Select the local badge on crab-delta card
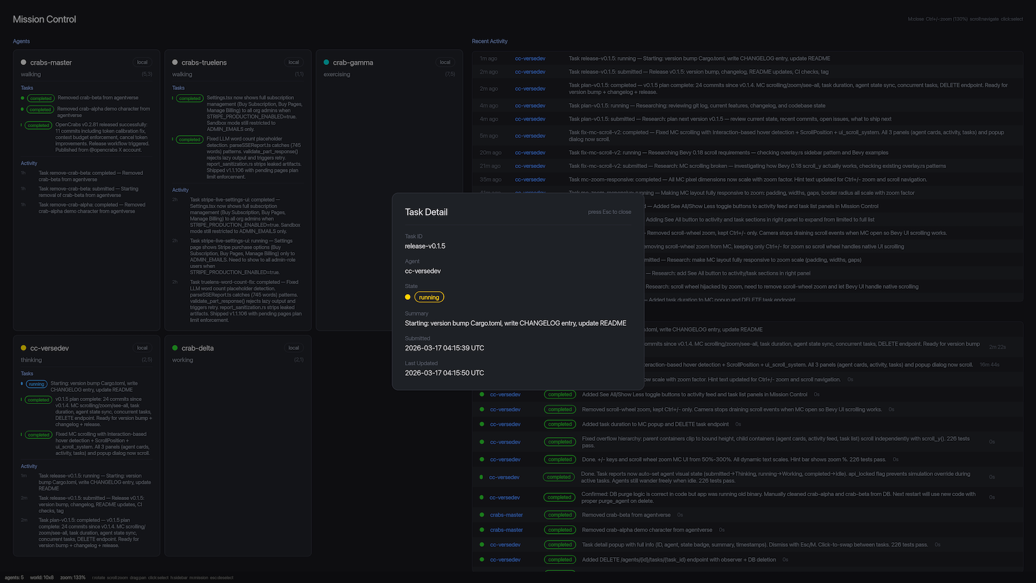The height and width of the screenshot is (583, 1036). tap(294, 348)
